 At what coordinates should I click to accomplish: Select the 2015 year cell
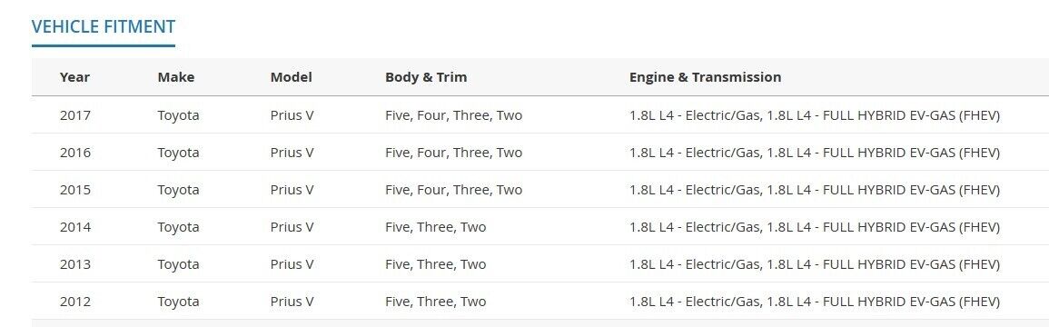(x=74, y=190)
